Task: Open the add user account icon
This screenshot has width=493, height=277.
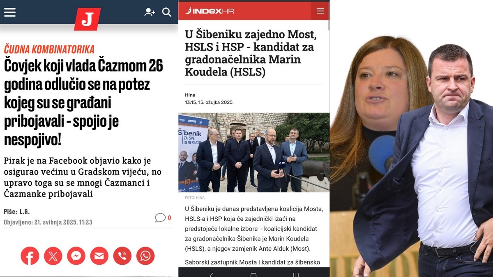Action: coord(150,12)
